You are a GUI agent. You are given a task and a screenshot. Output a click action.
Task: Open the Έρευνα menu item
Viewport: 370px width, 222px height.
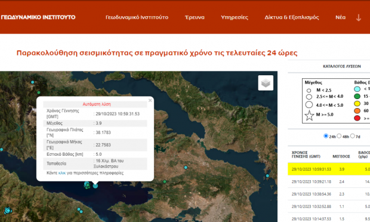point(195,17)
